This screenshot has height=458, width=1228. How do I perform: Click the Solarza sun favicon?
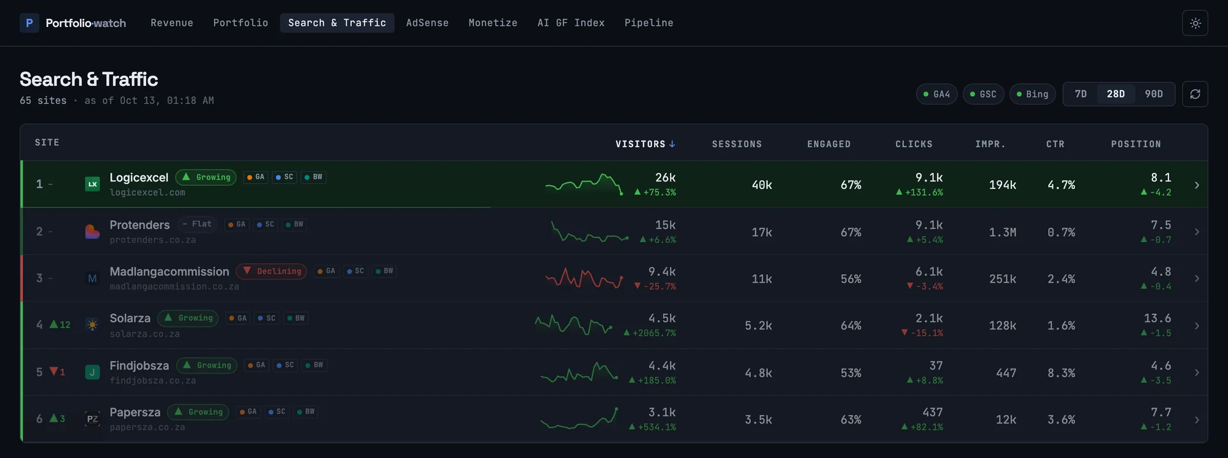coord(92,325)
